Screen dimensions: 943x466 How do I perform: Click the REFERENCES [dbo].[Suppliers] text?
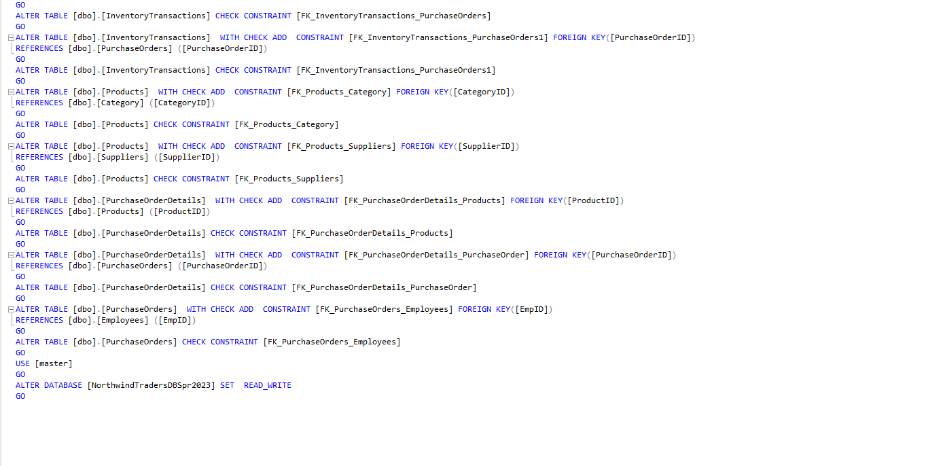[82, 156]
